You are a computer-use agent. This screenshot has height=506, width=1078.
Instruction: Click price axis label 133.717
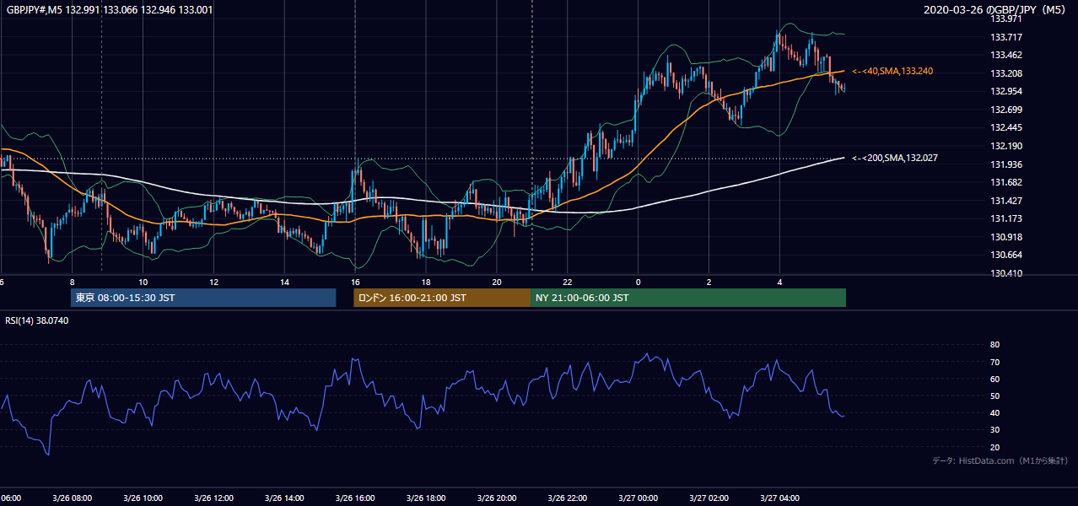click(x=1006, y=37)
